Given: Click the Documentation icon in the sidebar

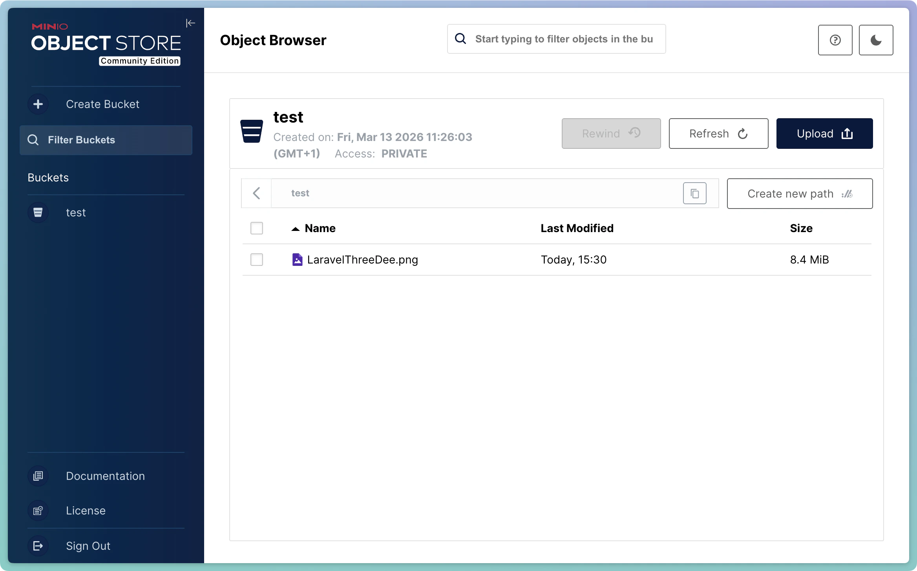Looking at the screenshot, I should click(38, 476).
